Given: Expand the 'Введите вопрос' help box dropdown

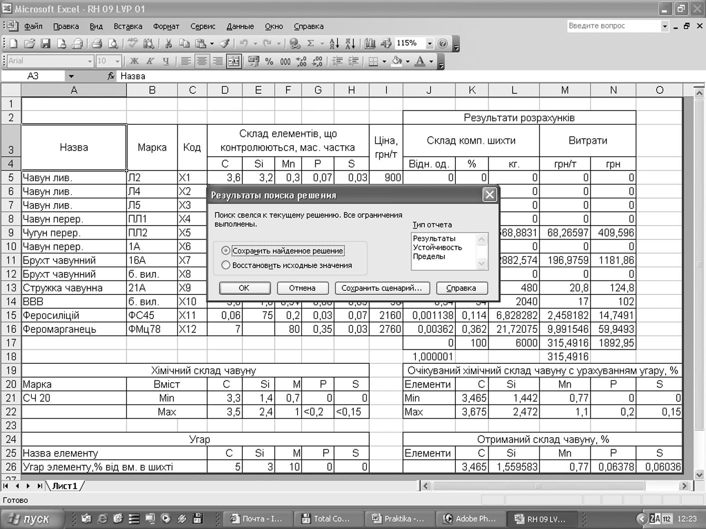Looking at the screenshot, I should click(x=665, y=26).
